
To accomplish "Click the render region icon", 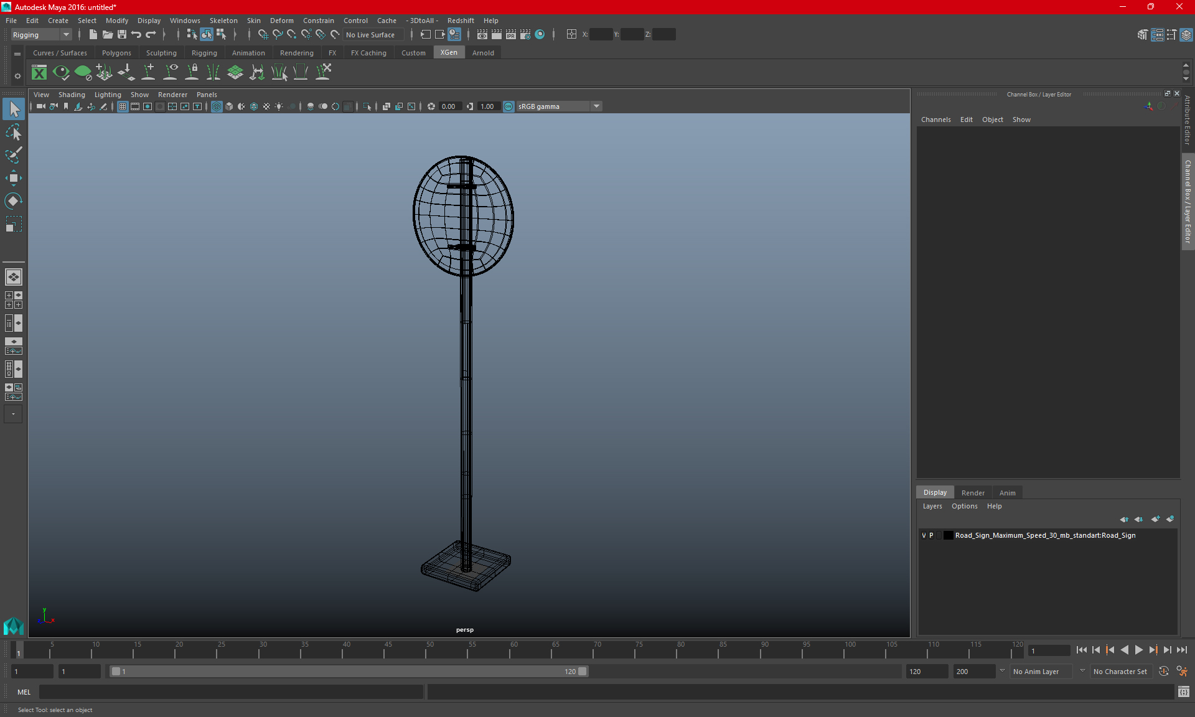I will pos(367,106).
